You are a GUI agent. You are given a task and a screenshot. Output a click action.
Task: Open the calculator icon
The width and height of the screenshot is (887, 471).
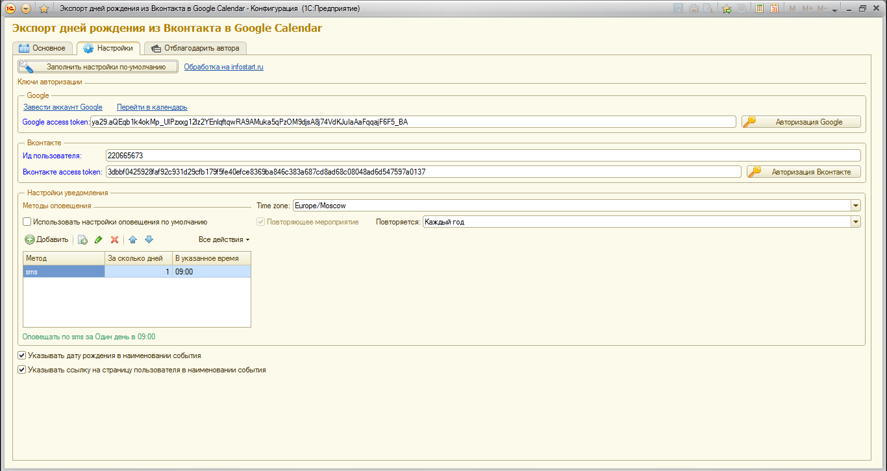pyautogui.click(x=759, y=8)
